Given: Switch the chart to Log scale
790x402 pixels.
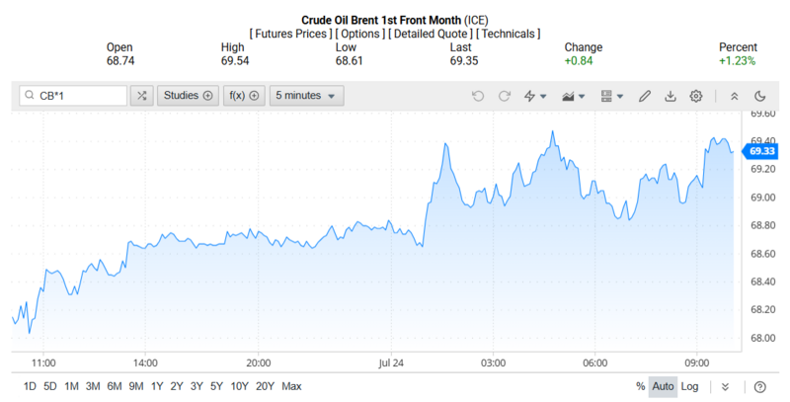Looking at the screenshot, I should 690,386.
